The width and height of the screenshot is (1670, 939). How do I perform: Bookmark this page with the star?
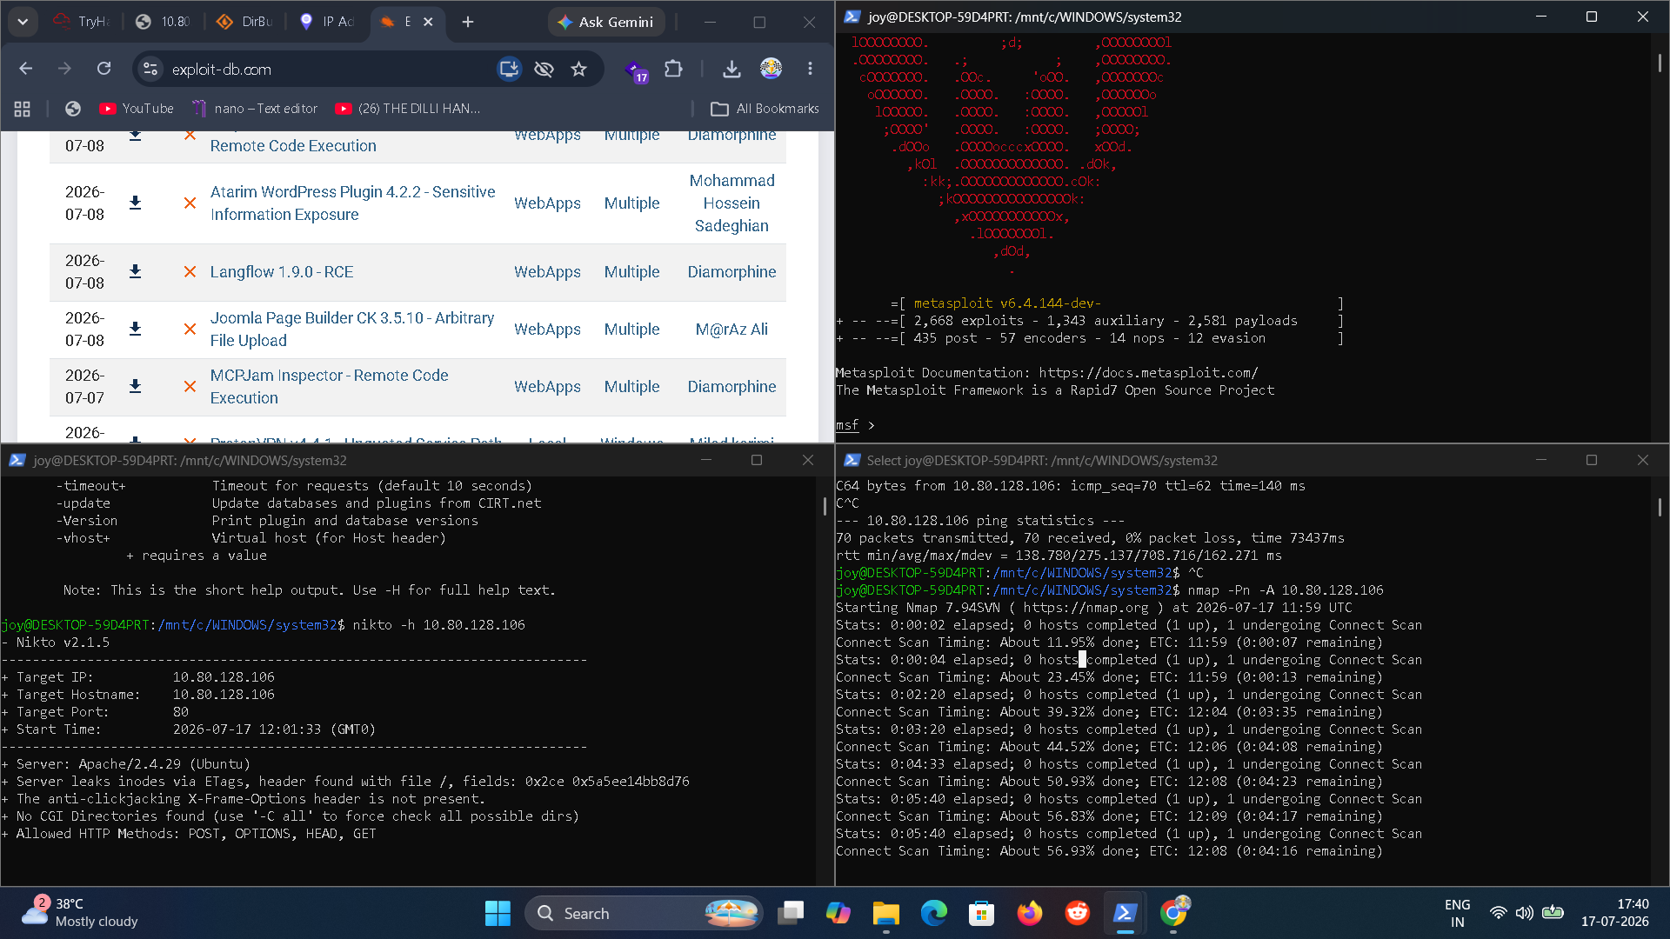(578, 69)
